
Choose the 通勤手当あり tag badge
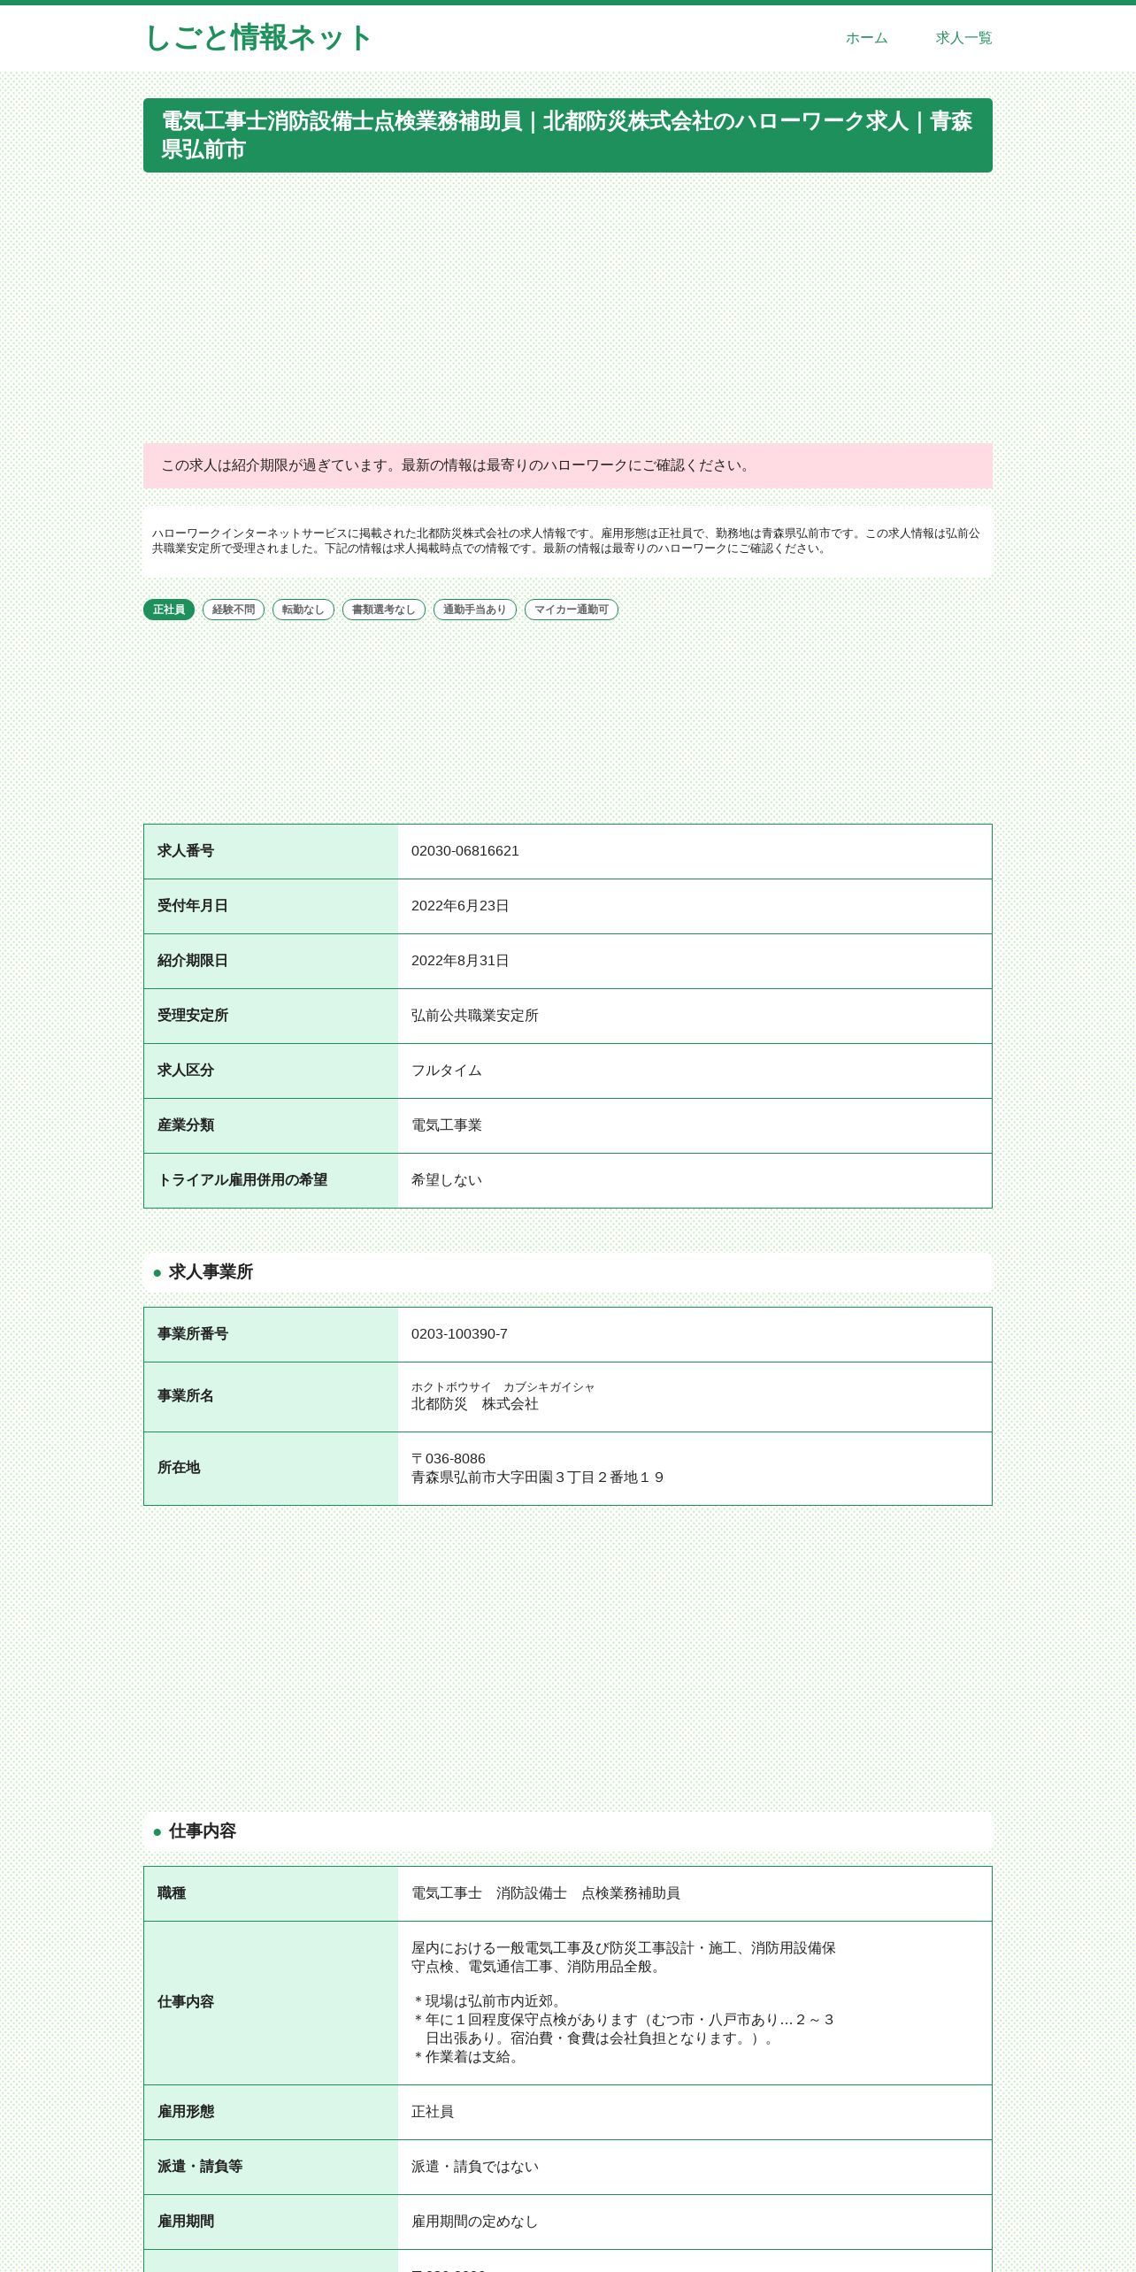pos(475,610)
